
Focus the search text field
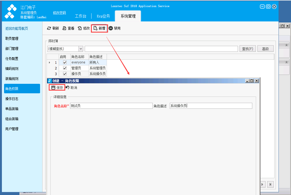[x=161, y=49]
